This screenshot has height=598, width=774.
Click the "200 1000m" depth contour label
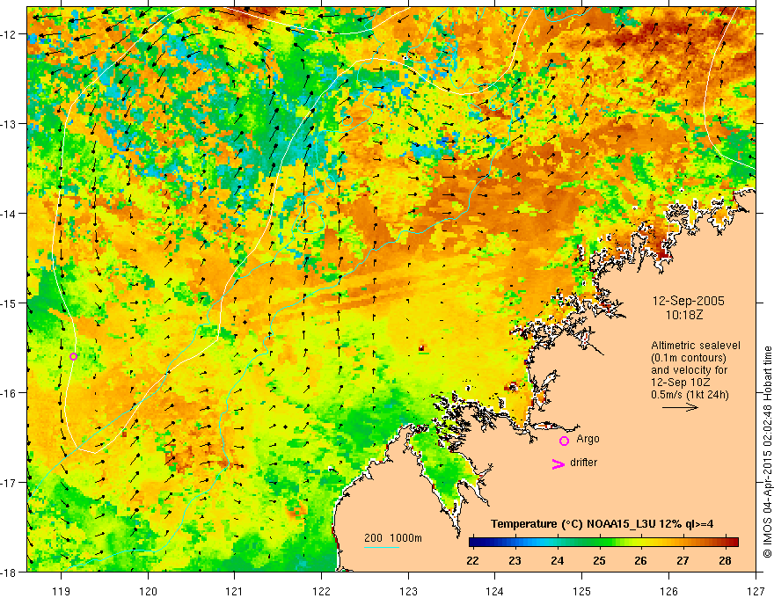pos(393,538)
